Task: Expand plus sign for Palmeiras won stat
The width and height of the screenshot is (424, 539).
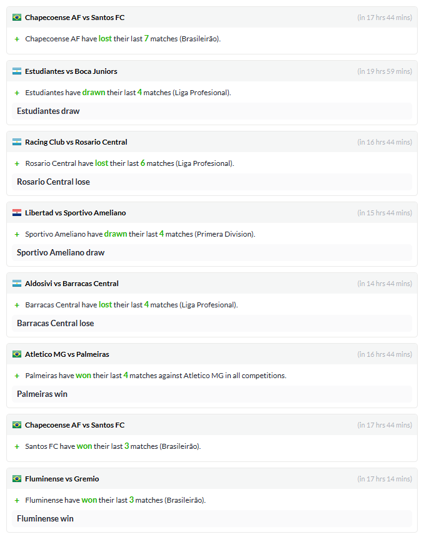Action: pos(17,376)
